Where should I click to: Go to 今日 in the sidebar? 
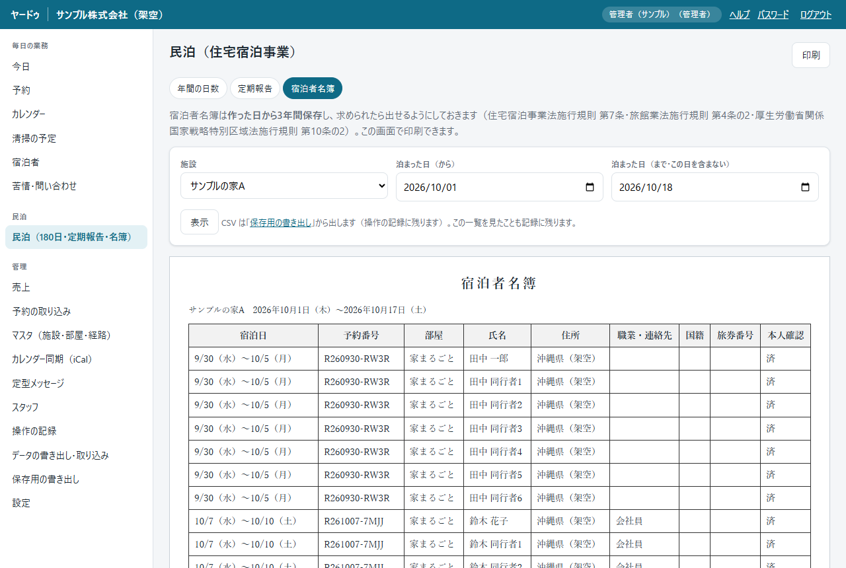(76, 67)
